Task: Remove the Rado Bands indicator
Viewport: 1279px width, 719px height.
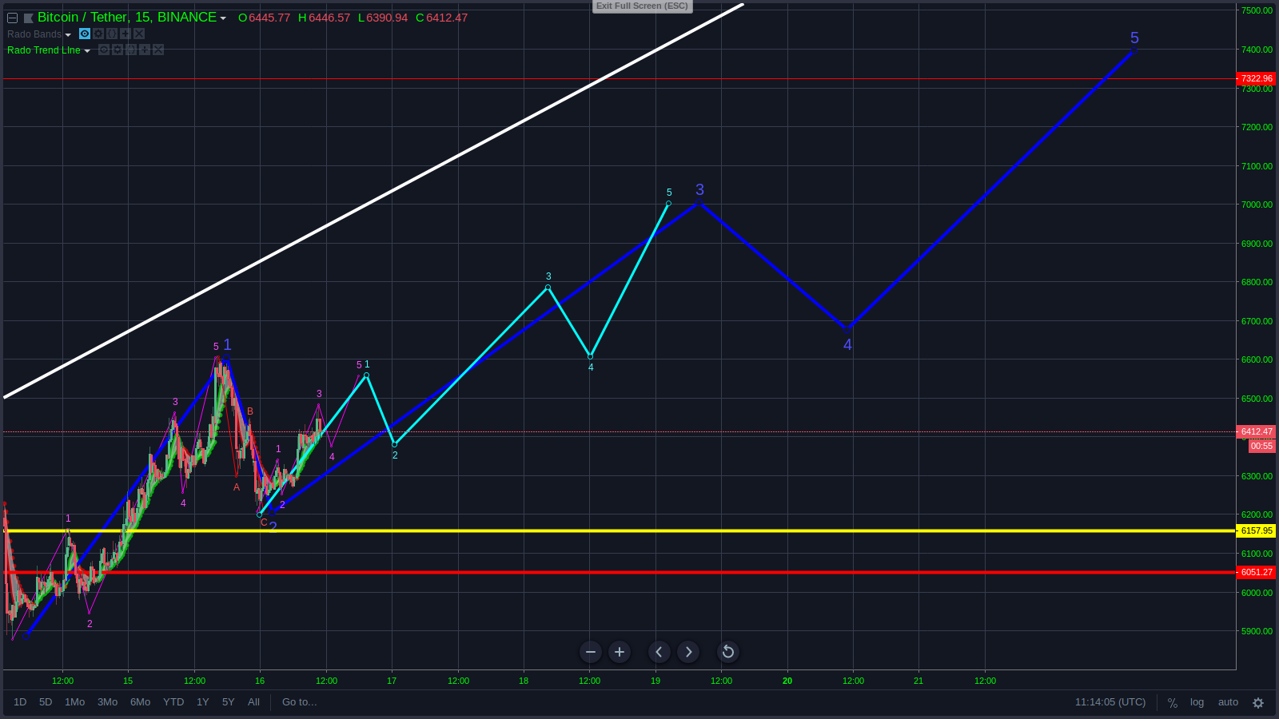Action: coord(139,34)
